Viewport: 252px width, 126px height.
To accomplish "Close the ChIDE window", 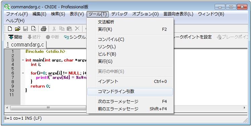I will [x=242, y=7].
